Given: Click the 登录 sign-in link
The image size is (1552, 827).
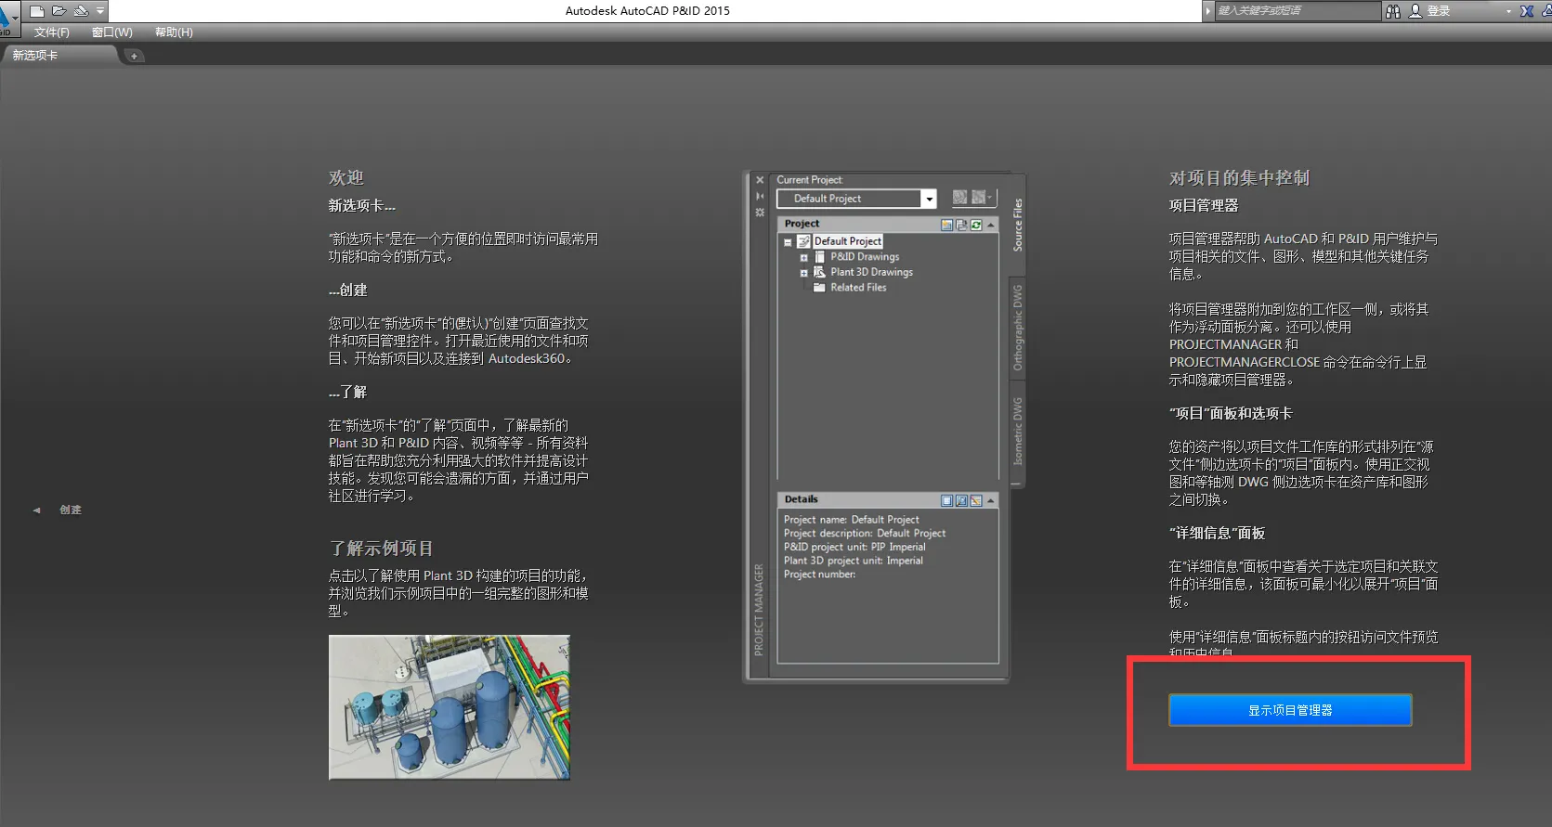Looking at the screenshot, I should pos(1439,11).
